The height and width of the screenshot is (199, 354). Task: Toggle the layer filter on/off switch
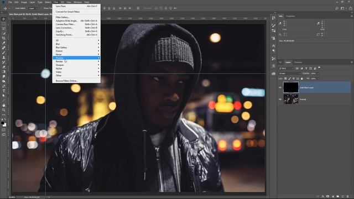point(319,67)
